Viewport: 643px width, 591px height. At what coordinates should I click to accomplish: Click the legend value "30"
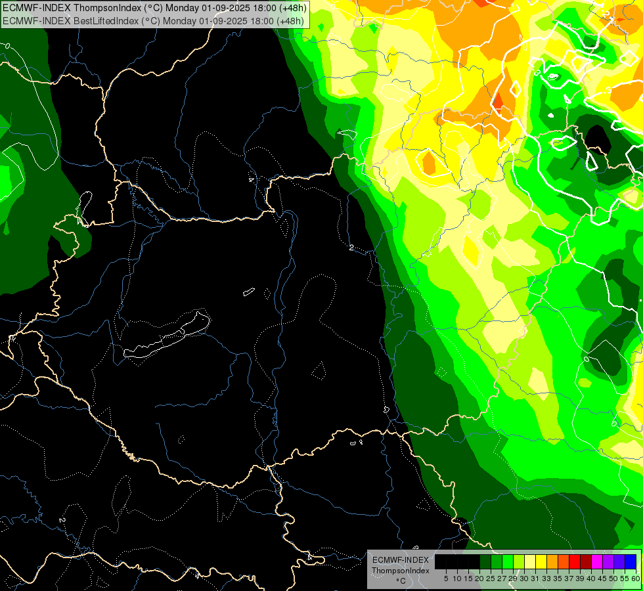525,579
